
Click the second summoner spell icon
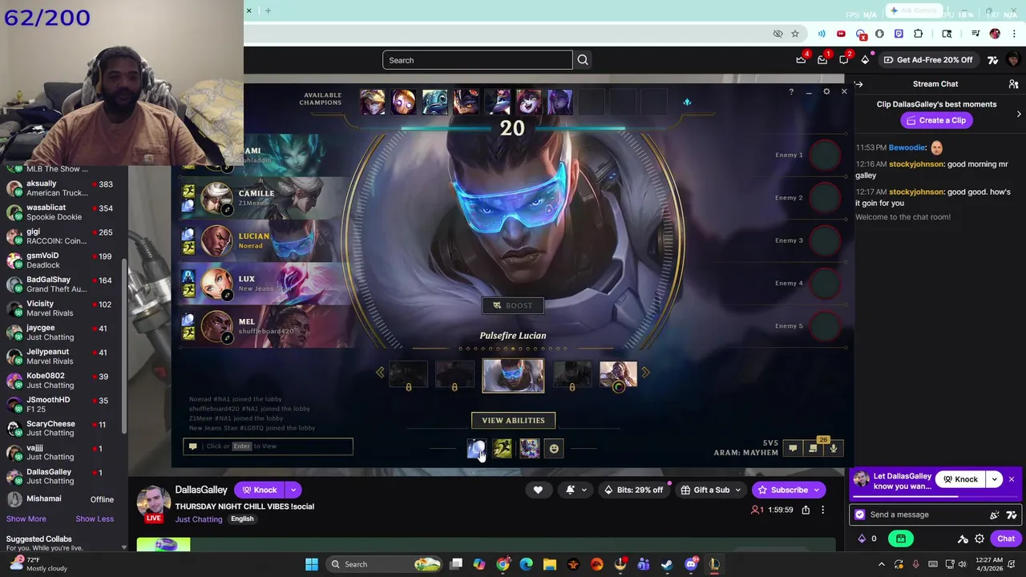[x=503, y=449]
